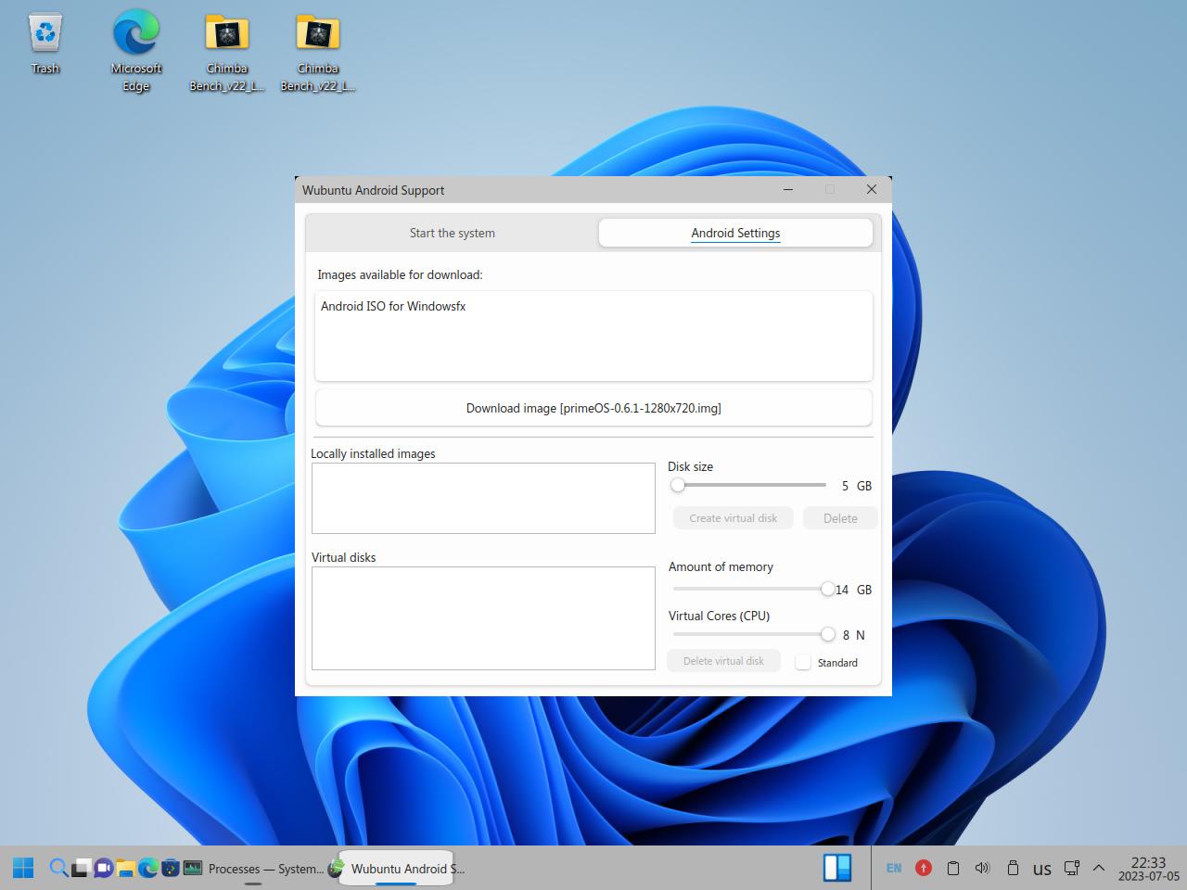
Task: Click Download image primeOS-0.6.1 button
Action: pos(593,408)
